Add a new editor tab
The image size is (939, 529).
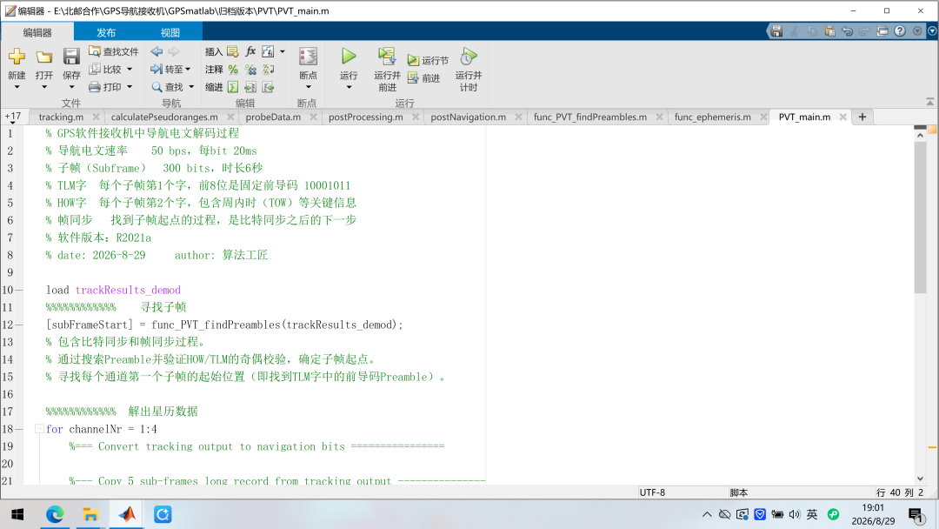click(862, 117)
